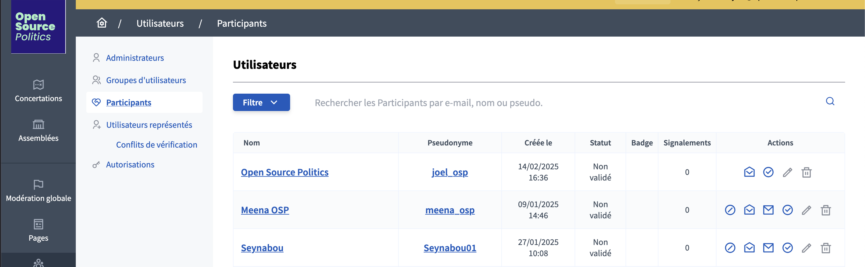Click check-circle officialize icon for joel_osp

768,172
